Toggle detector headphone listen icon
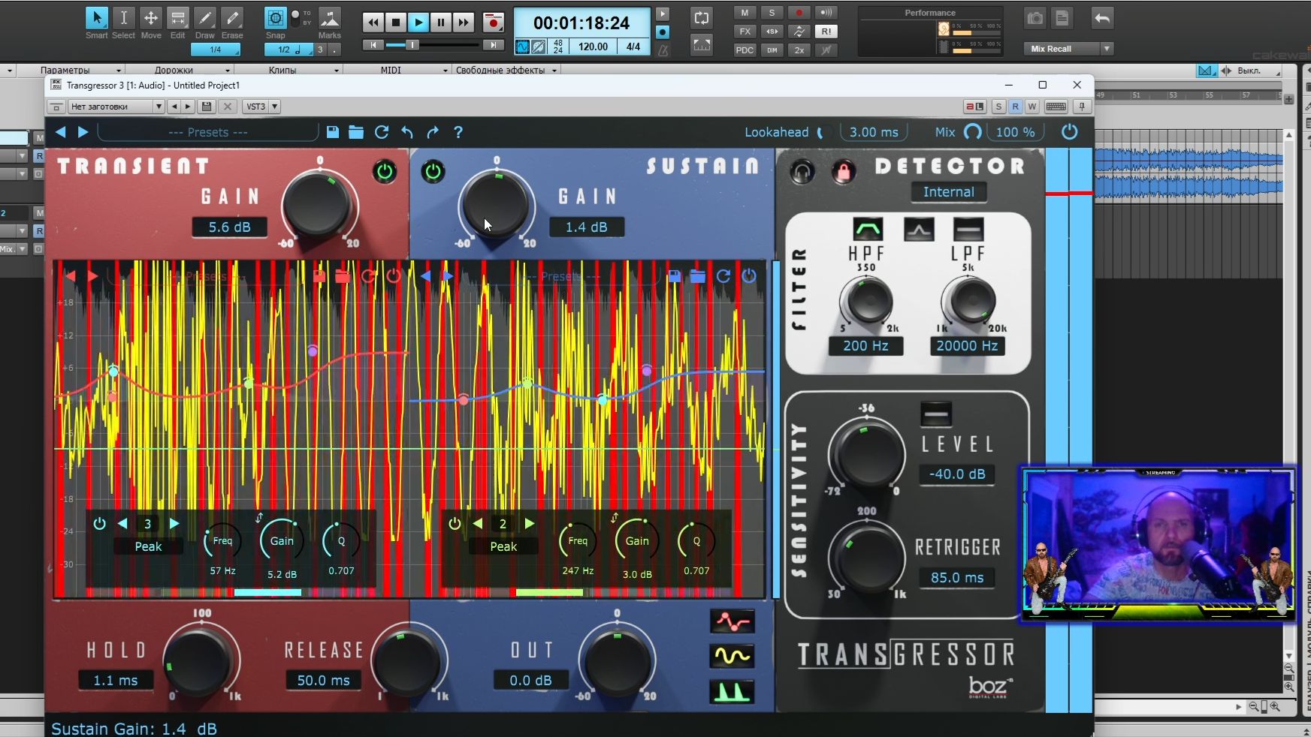Image resolution: width=1311 pixels, height=737 pixels. coord(802,172)
